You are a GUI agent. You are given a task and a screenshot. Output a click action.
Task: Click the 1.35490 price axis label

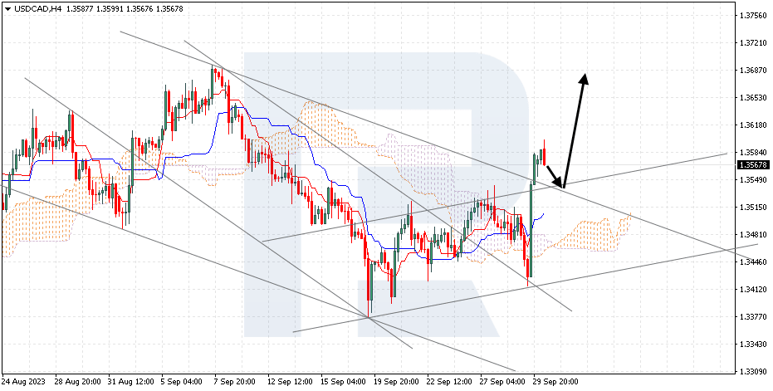coord(753,180)
